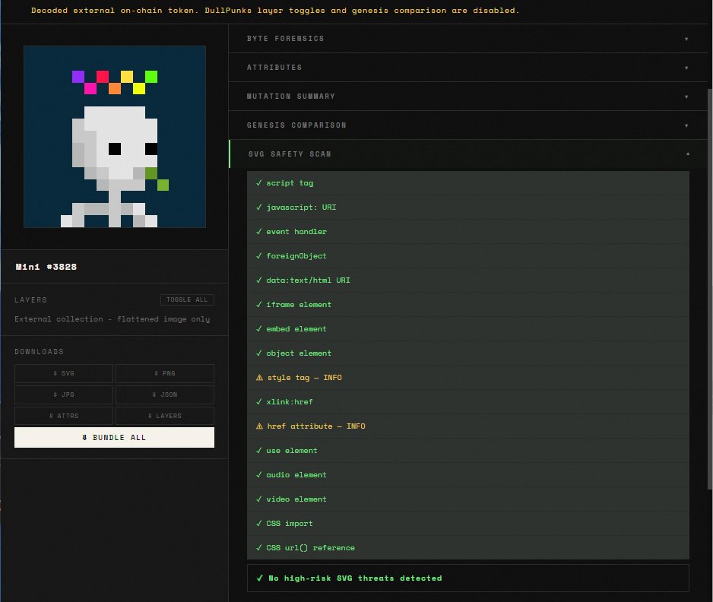Select the 'javascript: URI' scan result text
Image resolution: width=713 pixels, height=602 pixels.
point(301,208)
